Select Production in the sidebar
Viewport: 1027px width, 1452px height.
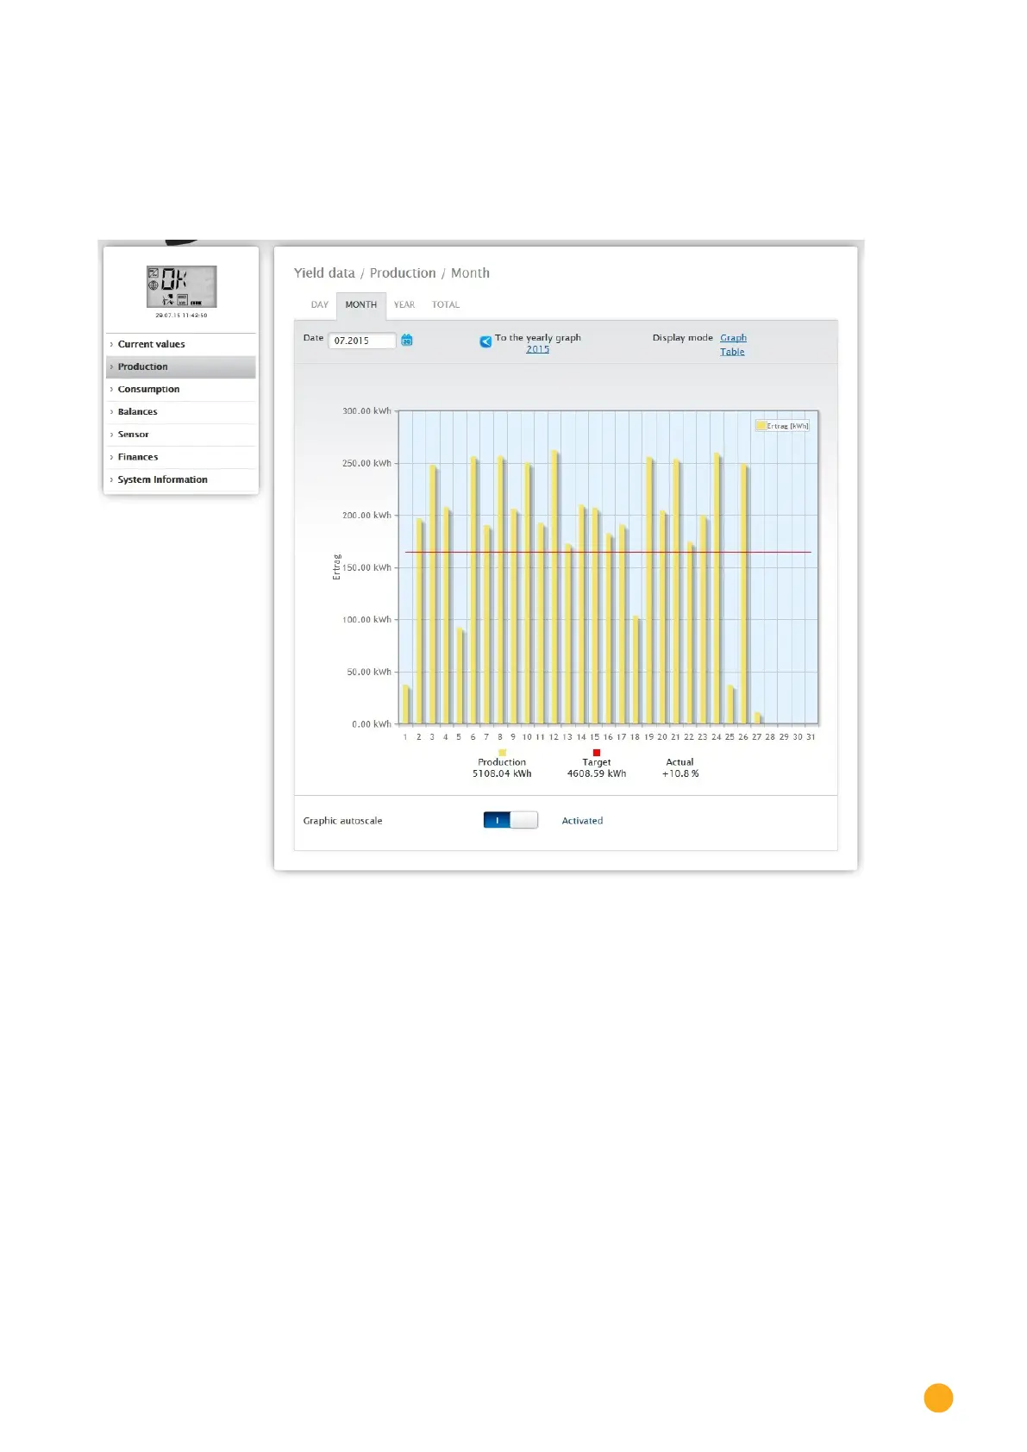click(x=181, y=366)
